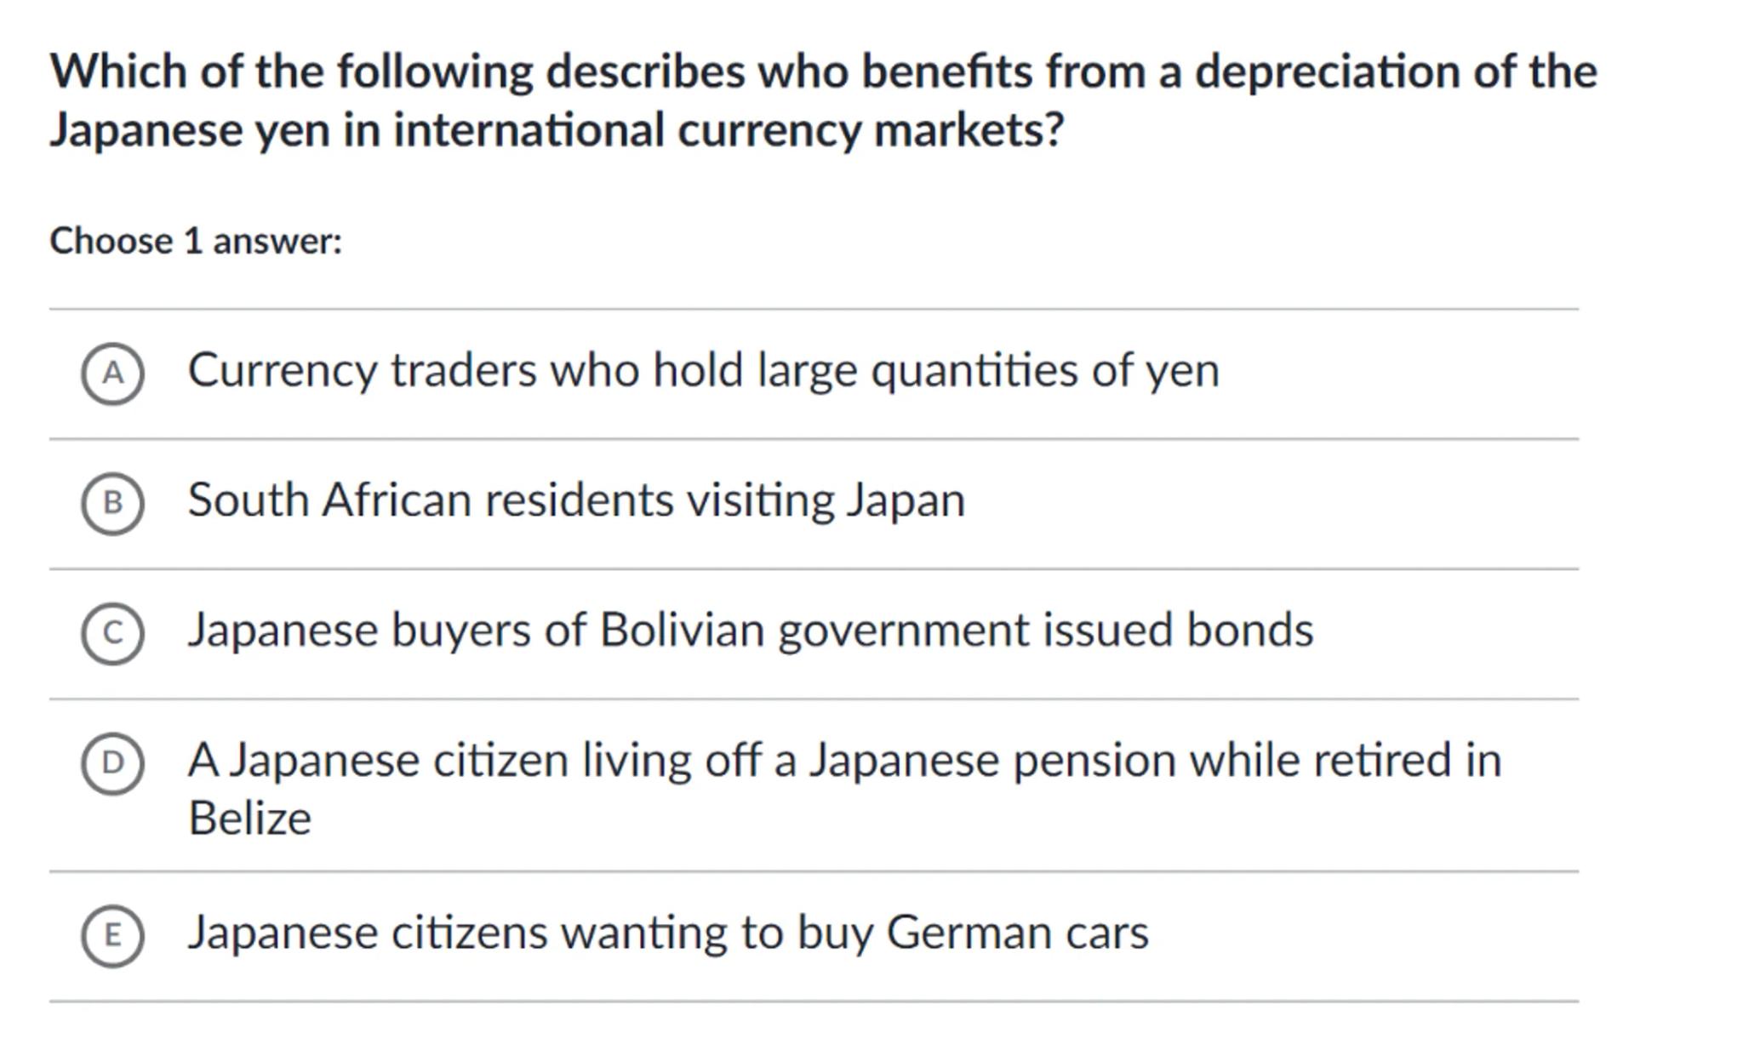Select radio button for option A
The image size is (1743, 1050).
click(112, 374)
